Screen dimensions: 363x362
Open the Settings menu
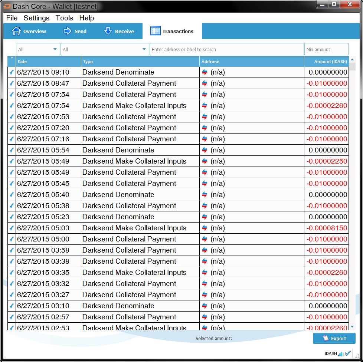(x=36, y=18)
